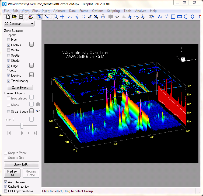The image size is (203, 196).
Task: Select the add contour level tool
Action: (x=130, y=17)
